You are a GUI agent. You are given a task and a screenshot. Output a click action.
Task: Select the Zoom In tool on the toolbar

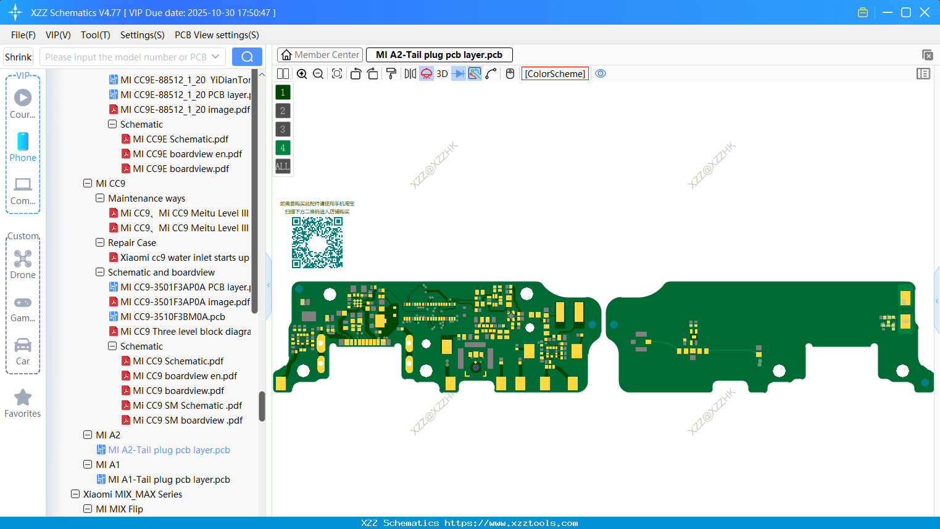[302, 73]
